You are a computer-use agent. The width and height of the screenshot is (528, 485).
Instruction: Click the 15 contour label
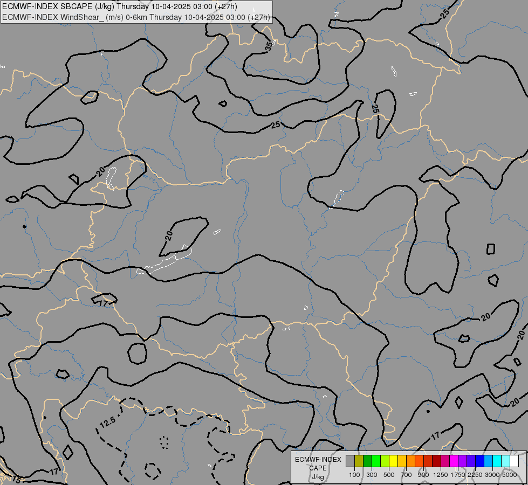16,479
